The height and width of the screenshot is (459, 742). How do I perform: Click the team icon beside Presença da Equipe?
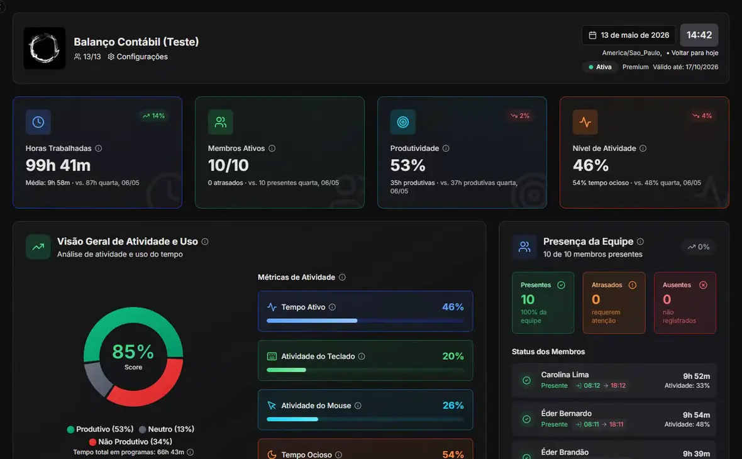524,246
